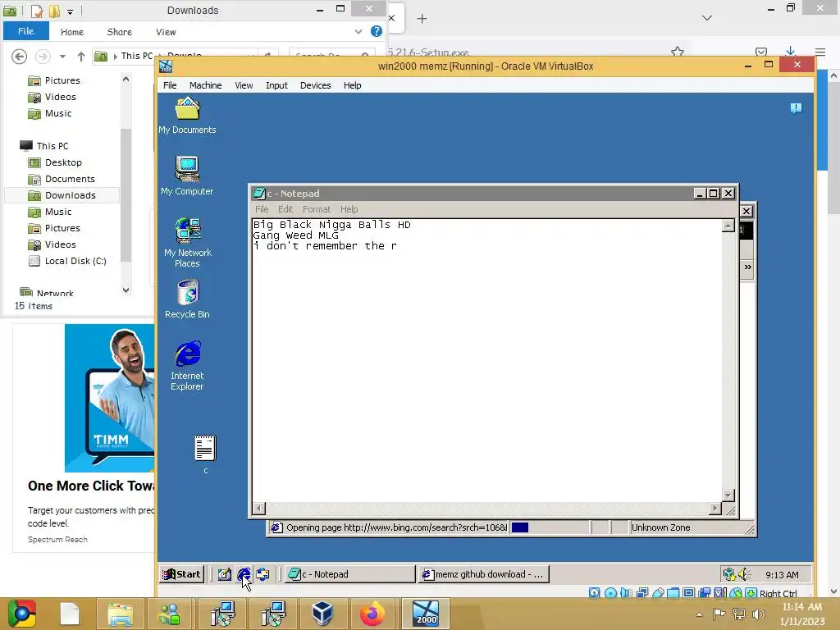Launch Internet Explorer from quick launch
Image resolution: width=840 pixels, height=630 pixels.
[x=244, y=574]
